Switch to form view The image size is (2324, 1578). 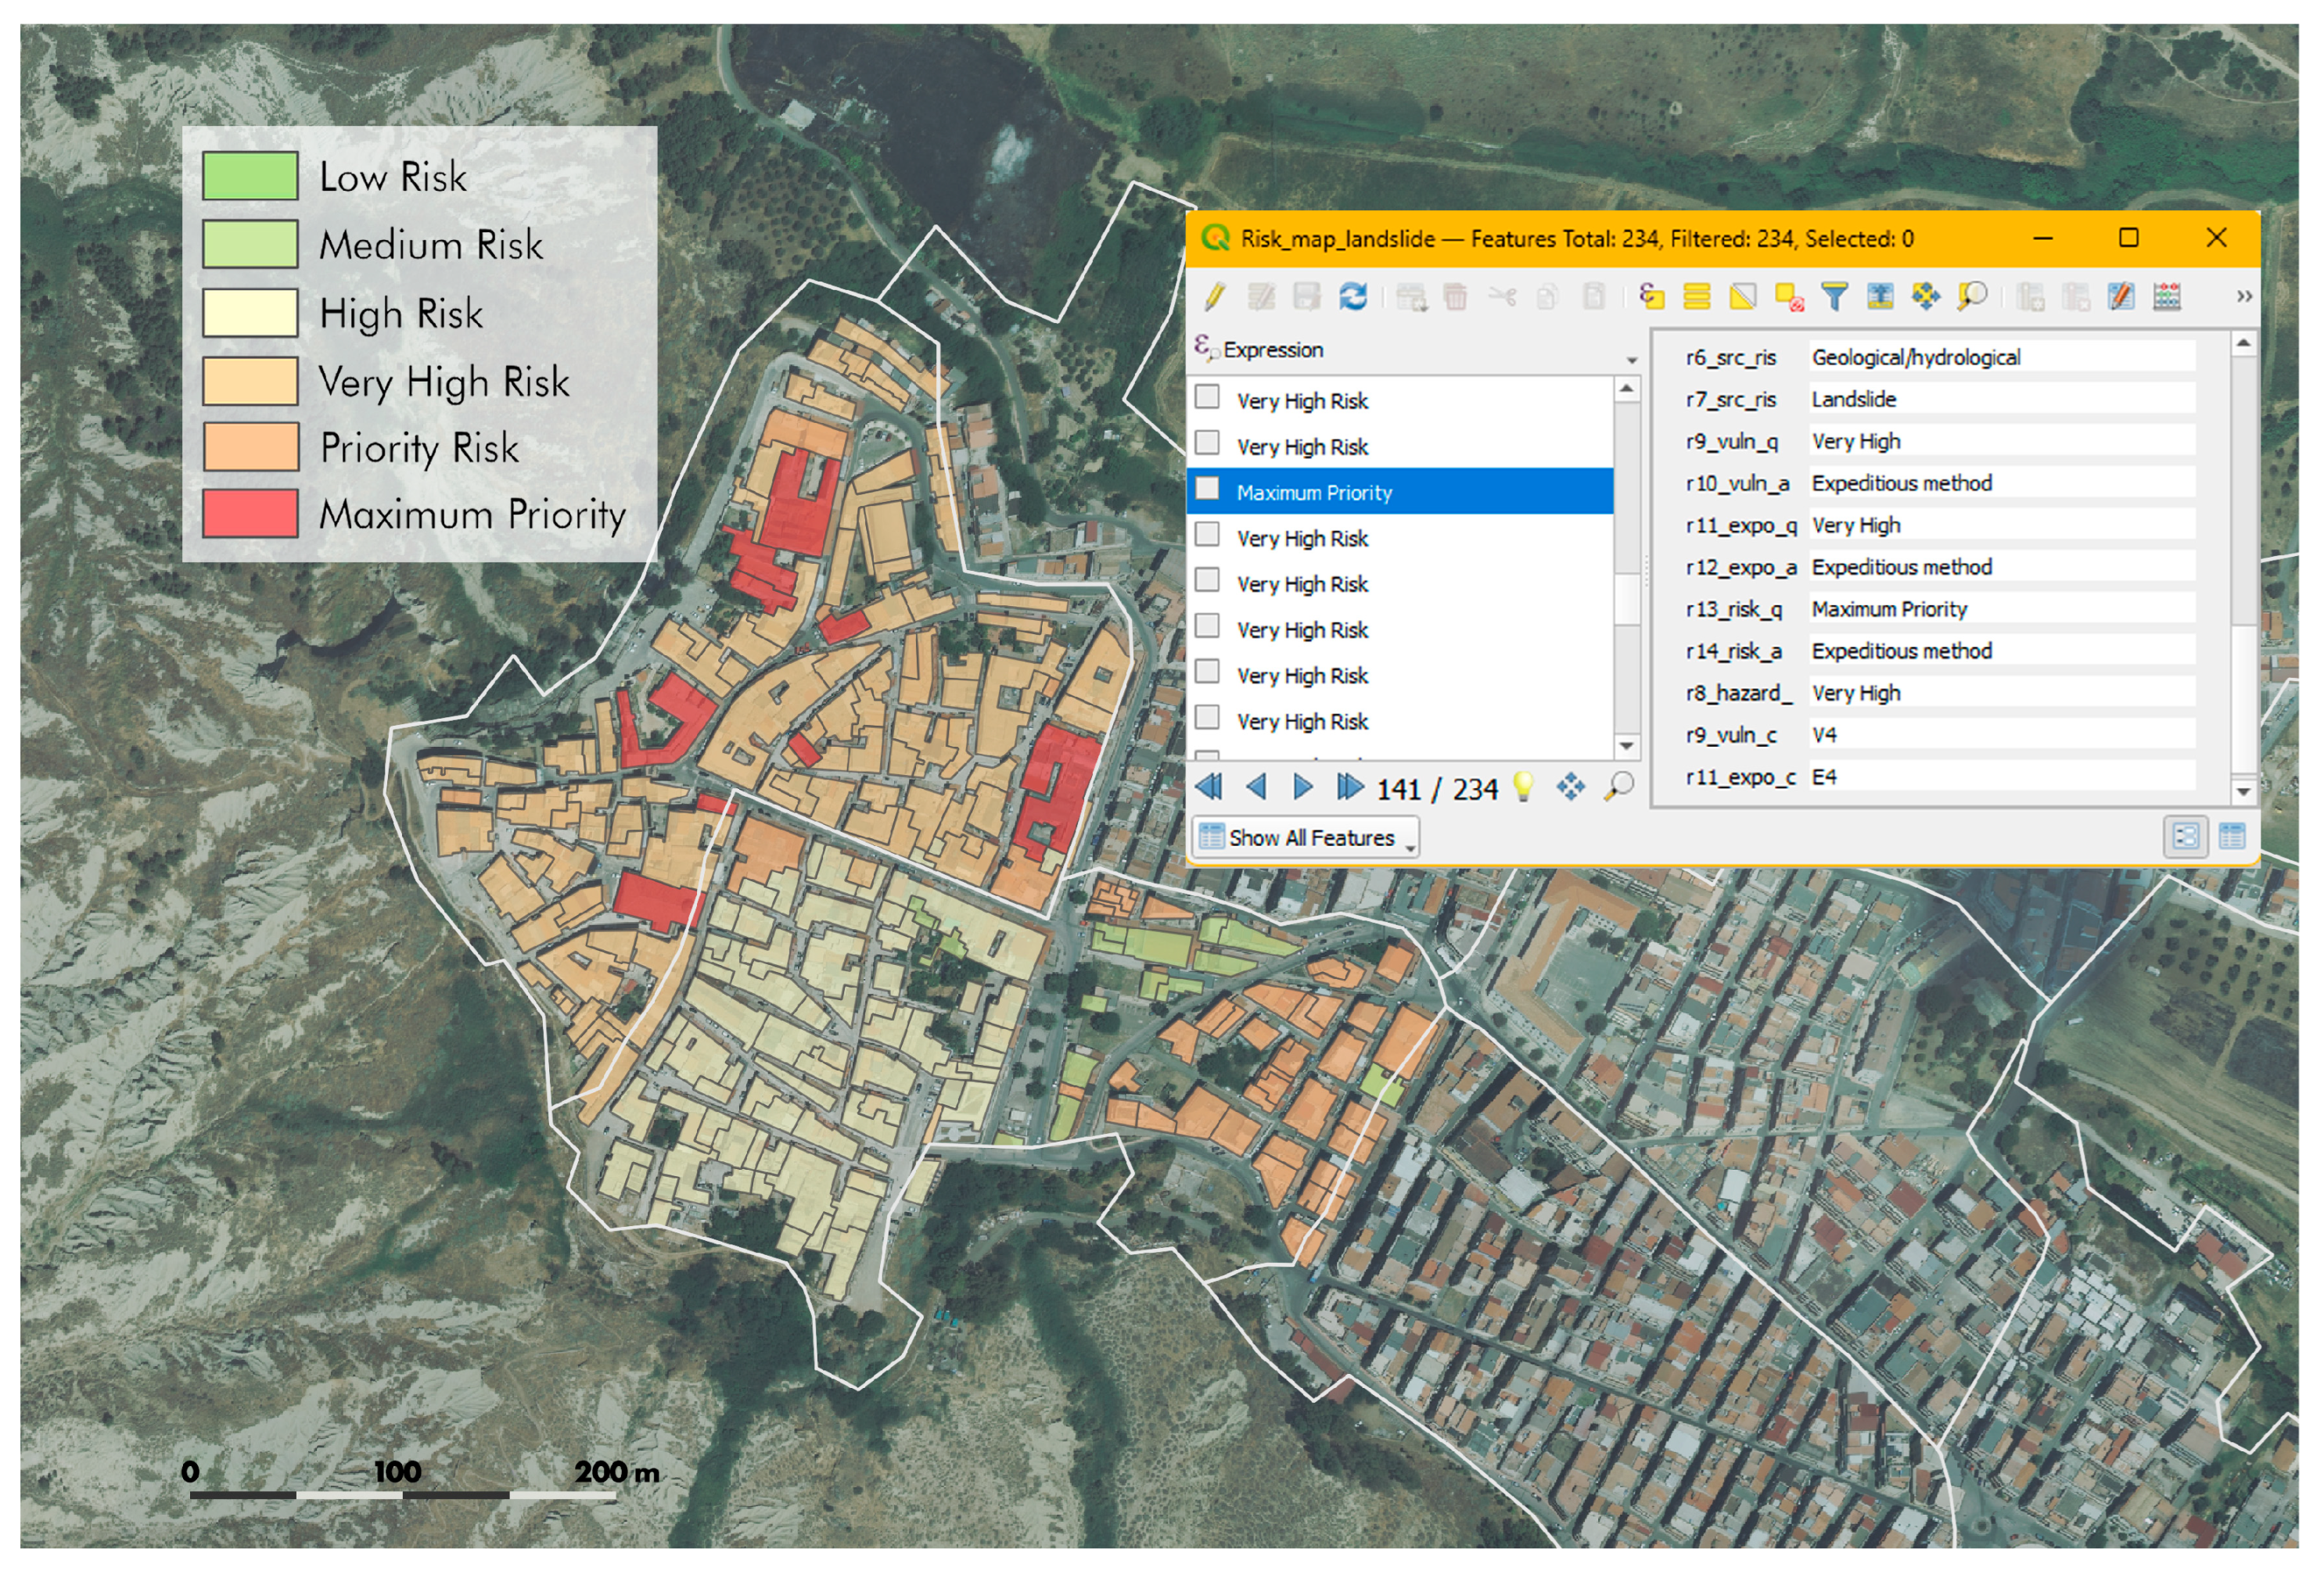tap(2186, 837)
